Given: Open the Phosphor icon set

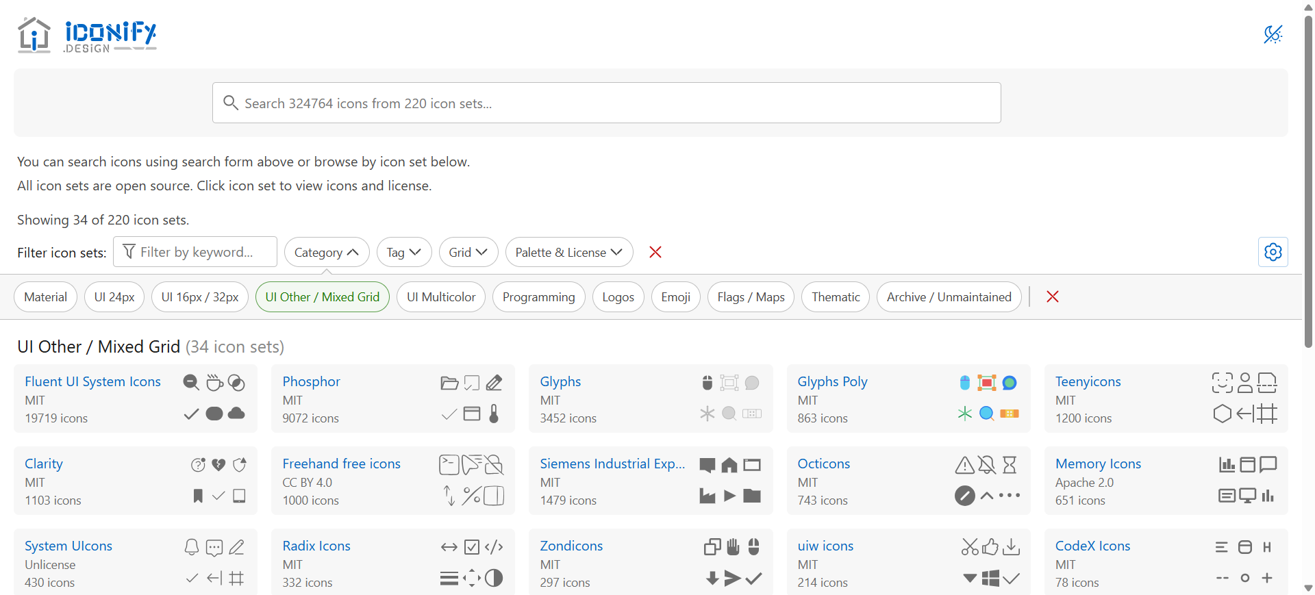Looking at the screenshot, I should click(x=312, y=381).
